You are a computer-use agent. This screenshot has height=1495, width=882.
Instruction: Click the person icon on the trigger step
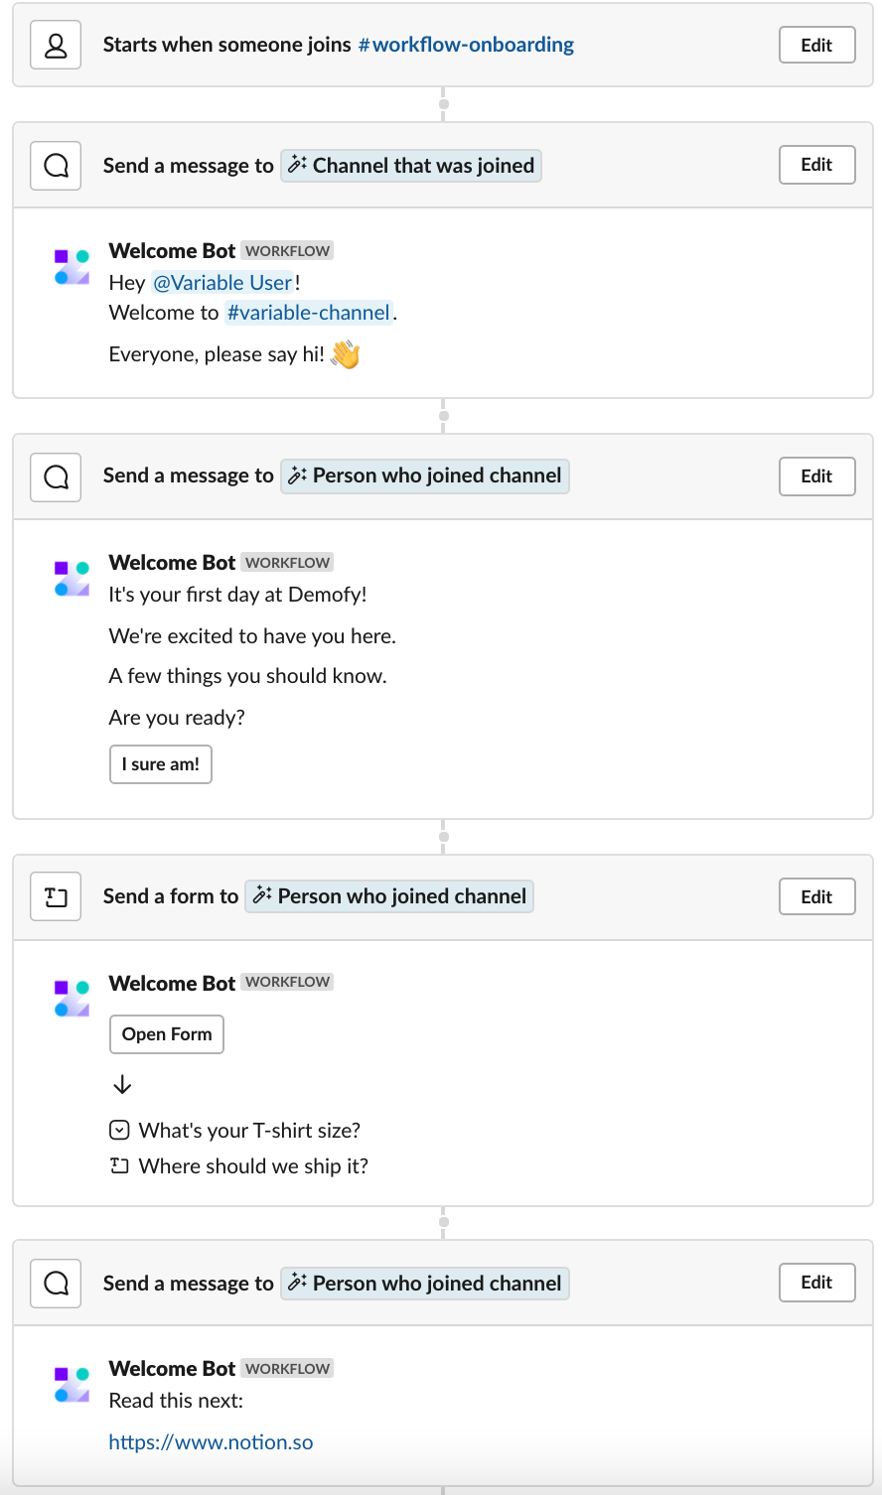click(x=56, y=46)
